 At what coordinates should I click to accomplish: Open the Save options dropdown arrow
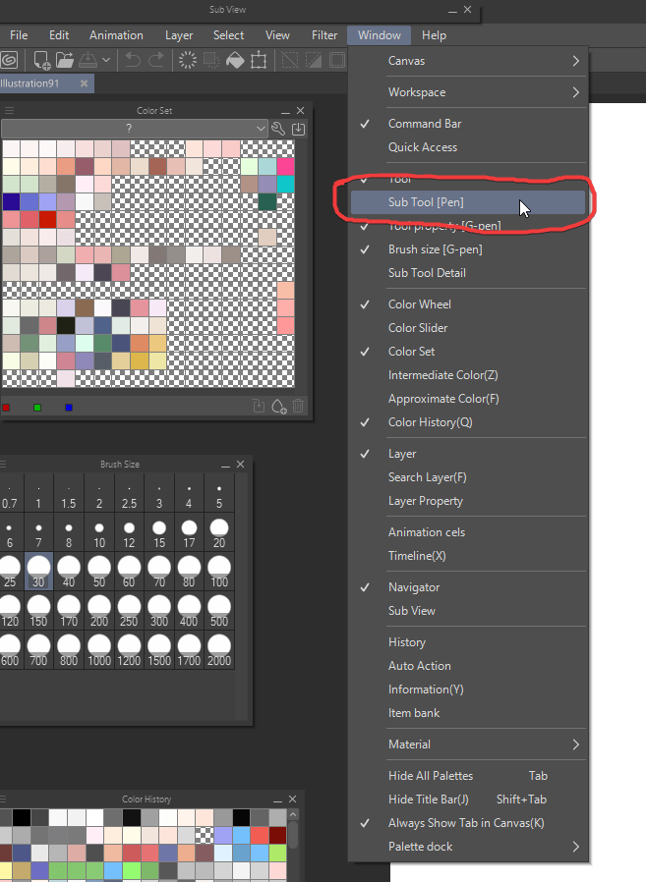(x=106, y=60)
